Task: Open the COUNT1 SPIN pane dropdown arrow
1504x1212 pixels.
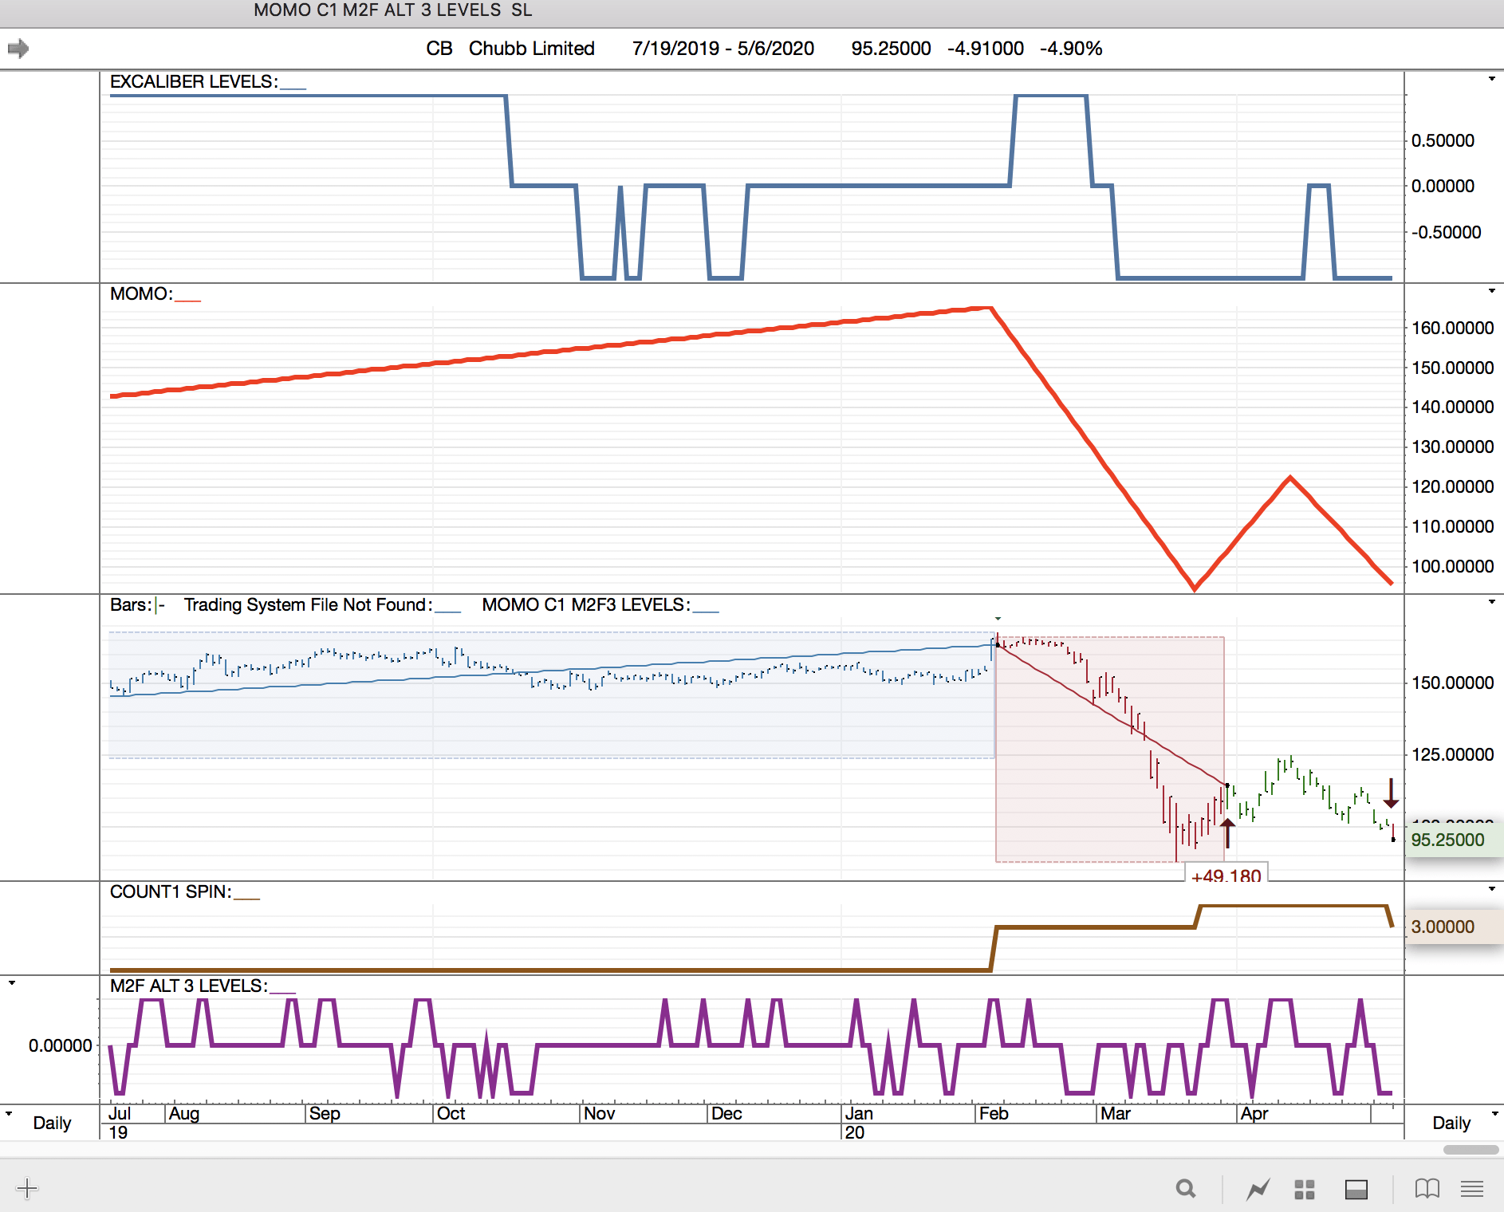Action: click(1491, 889)
